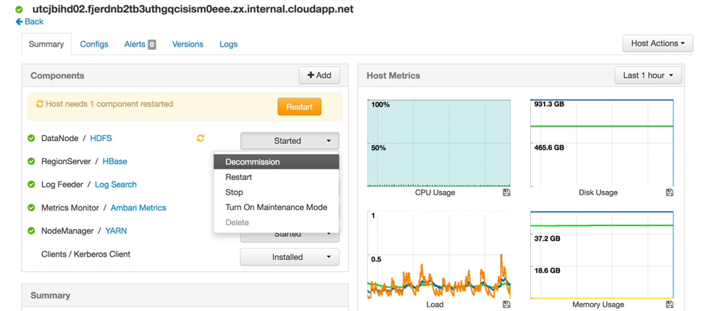Open the DataNode Started dropdown
This screenshot has height=311, width=710.
289,141
